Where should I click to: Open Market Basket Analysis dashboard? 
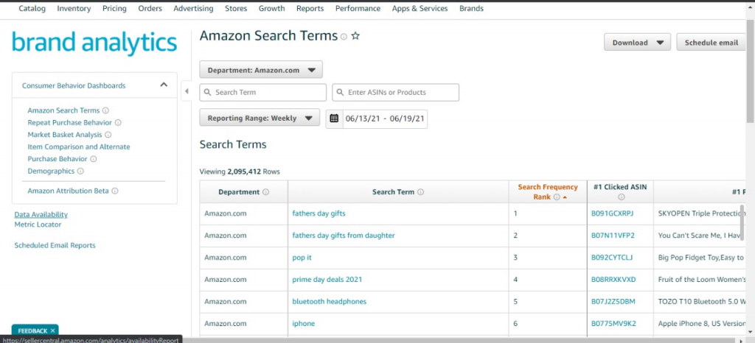tap(65, 135)
